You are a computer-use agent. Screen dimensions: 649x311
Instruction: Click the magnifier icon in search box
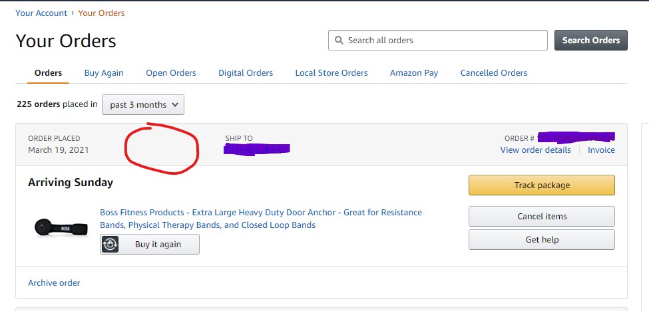(x=339, y=41)
